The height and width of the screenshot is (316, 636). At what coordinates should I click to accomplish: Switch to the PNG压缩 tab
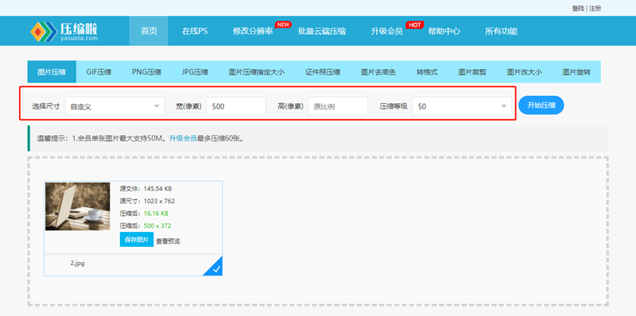[x=146, y=72]
